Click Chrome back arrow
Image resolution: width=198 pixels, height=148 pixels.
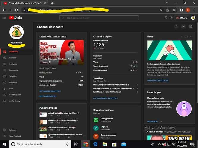coord(4,10)
